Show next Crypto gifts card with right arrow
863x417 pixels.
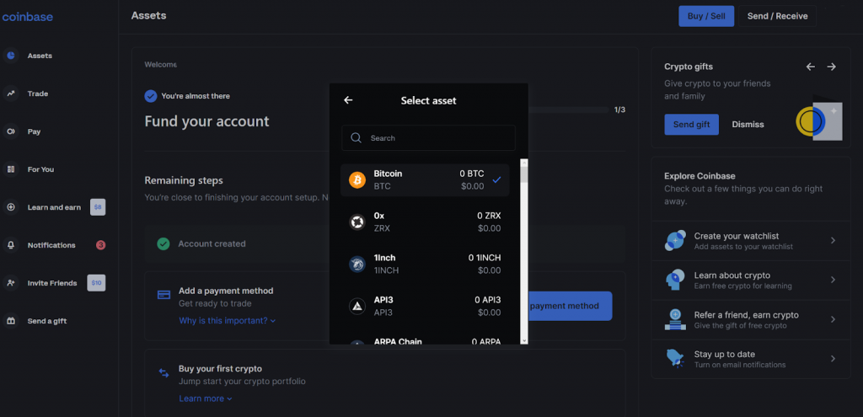point(831,67)
